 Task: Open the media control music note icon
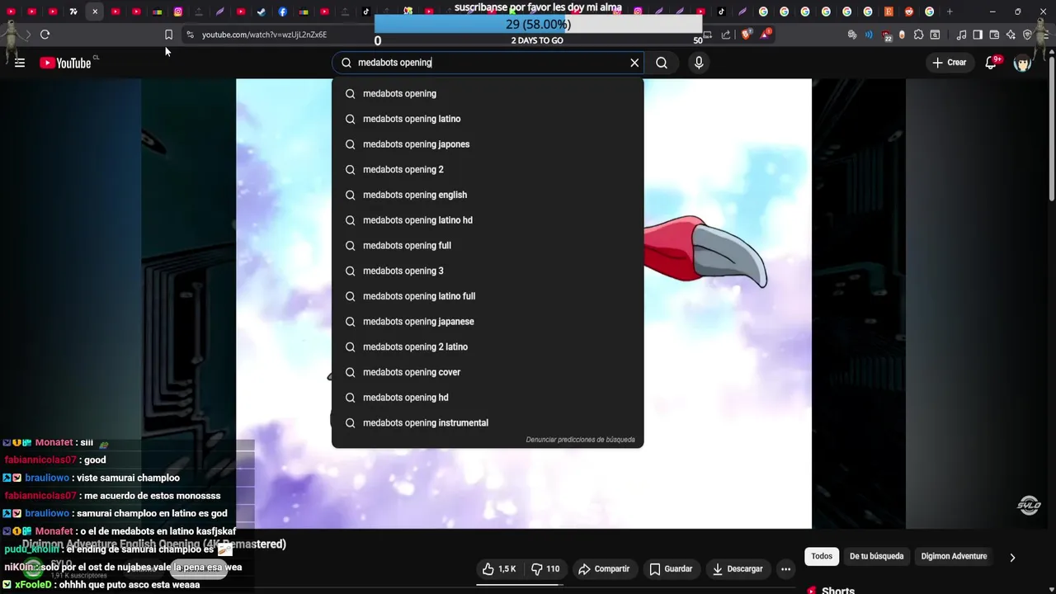click(961, 35)
